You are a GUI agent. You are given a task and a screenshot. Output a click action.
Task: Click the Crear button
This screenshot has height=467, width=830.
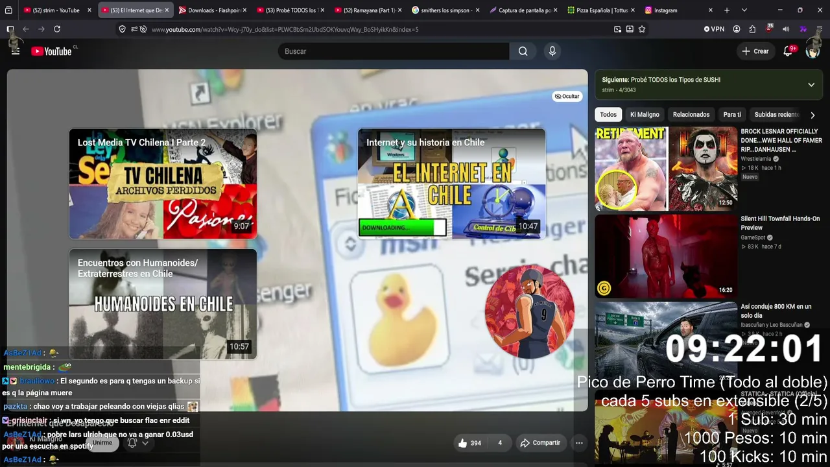click(755, 51)
